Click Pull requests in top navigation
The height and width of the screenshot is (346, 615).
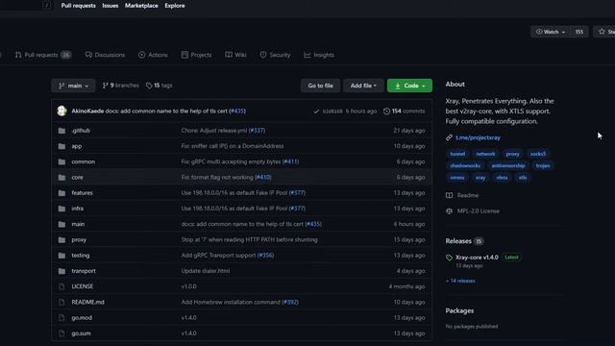(x=78, y=6)
